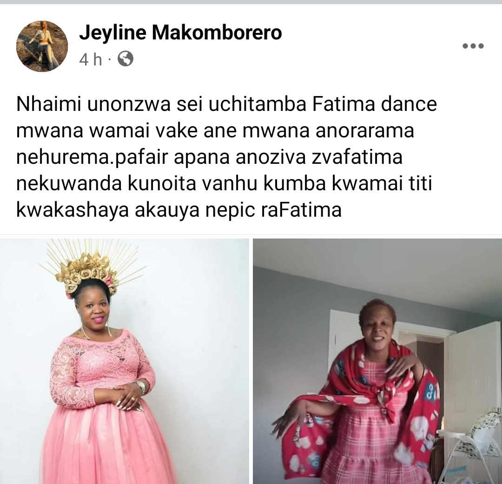This screenshot has height=484, width=502.
Task: Click the text line starting nekuwanda
Action: point(224,184)
